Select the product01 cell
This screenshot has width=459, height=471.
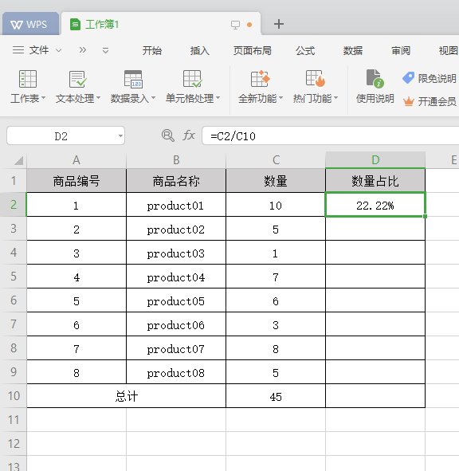coord(176,205)
